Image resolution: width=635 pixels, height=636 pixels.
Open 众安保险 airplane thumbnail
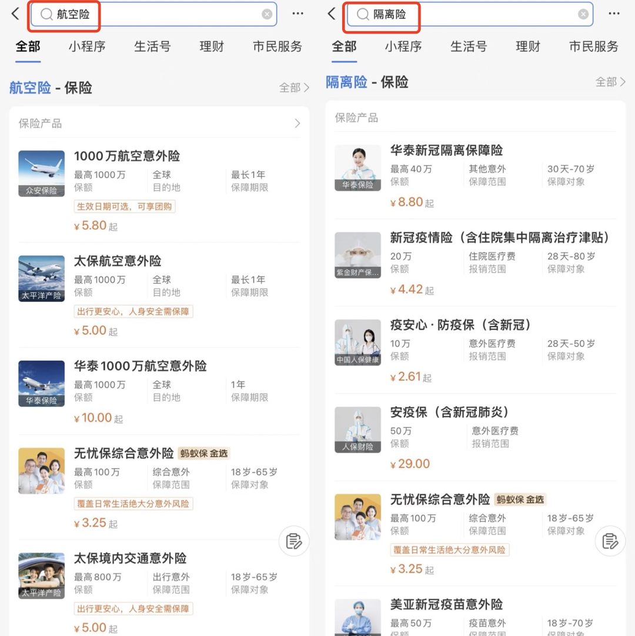[41, 174]
